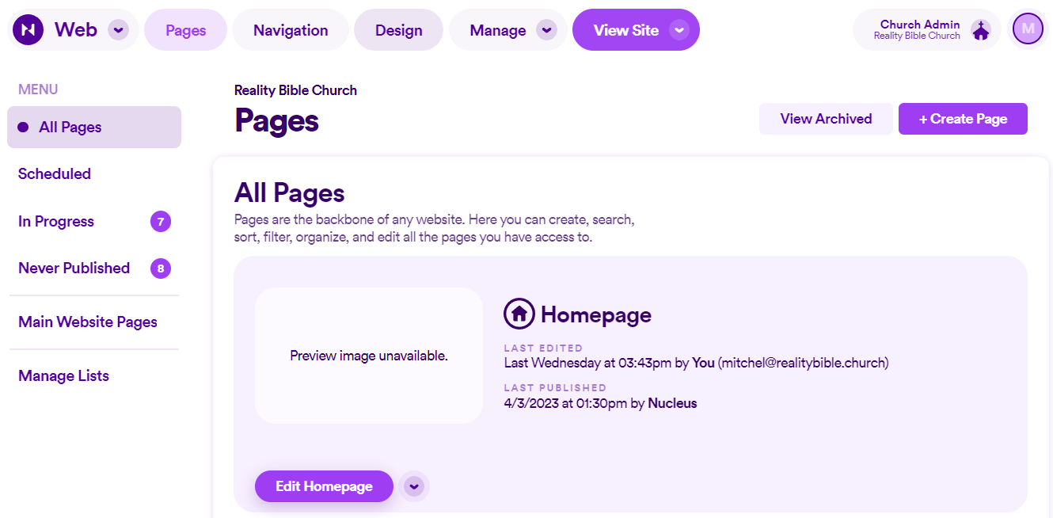This screenshot has height=518, width=1053.
Task: Open the Navigation tab
Action: click(291, 30)
